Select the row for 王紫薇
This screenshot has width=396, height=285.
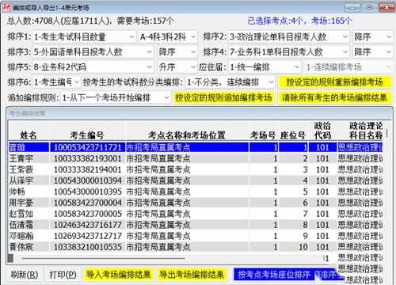click(196, 169)
